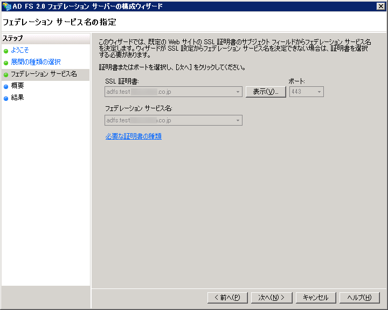Go to the 展開の種類の選択 step
The width and height of the screenshot is (388, 310).
[36, 62]
